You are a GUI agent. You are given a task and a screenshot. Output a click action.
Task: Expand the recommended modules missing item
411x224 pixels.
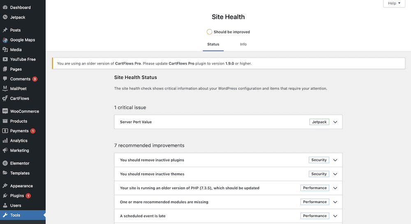335,202
